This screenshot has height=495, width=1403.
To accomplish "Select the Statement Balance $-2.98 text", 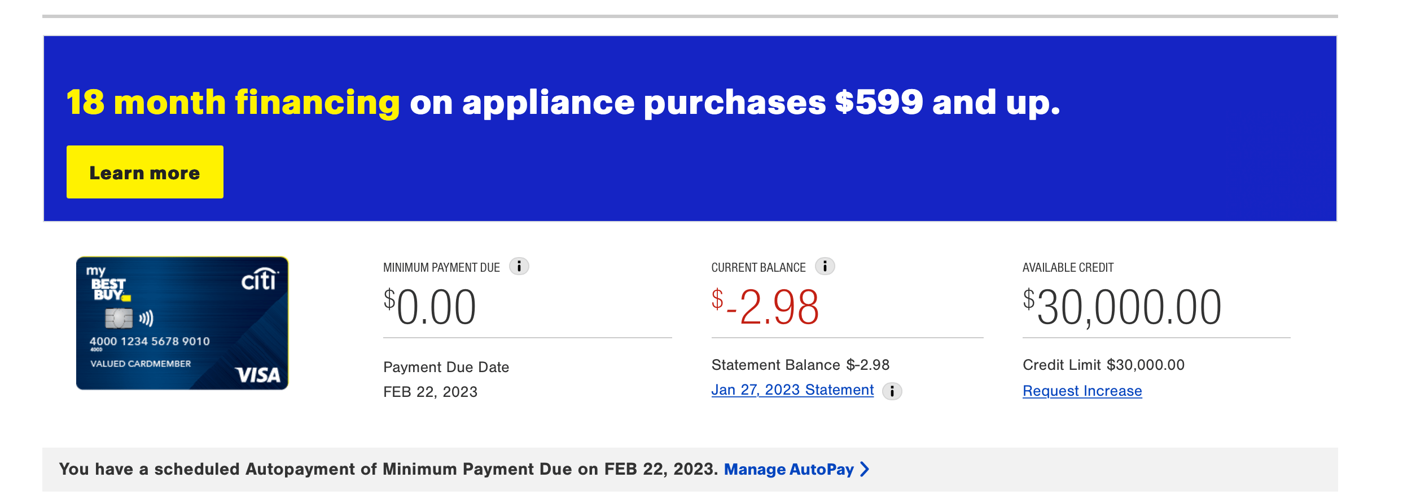I will pos(800,365).
